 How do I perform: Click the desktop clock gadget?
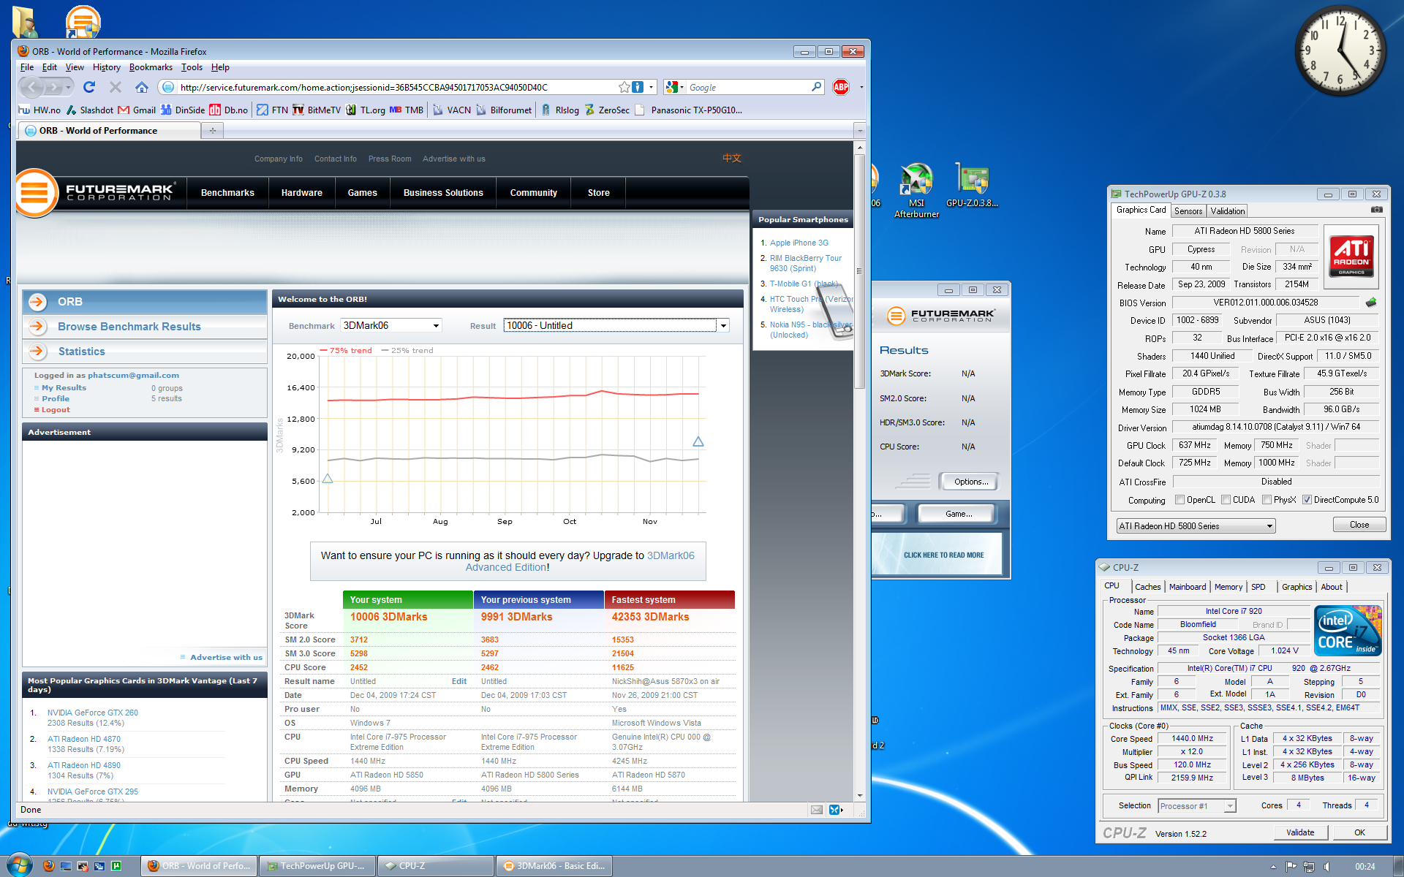coord(1341,51)
